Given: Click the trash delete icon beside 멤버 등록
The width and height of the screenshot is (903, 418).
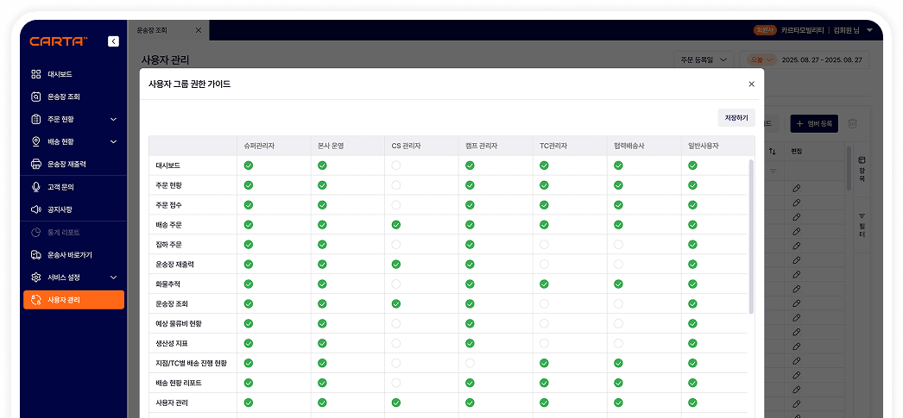Looking at the screenshot, I should (852, 123).
